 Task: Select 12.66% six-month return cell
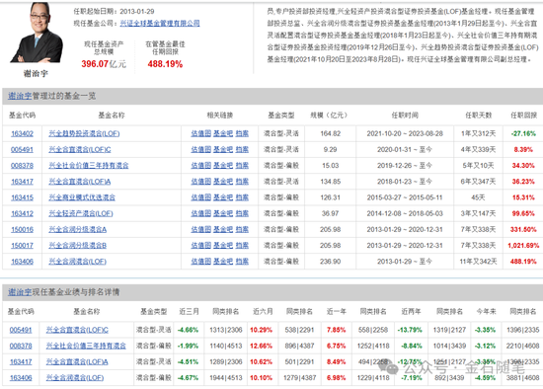(x=261, y=346)
